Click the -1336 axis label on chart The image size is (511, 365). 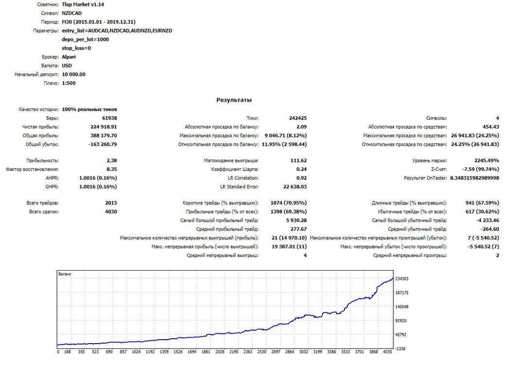coord(401,349)
